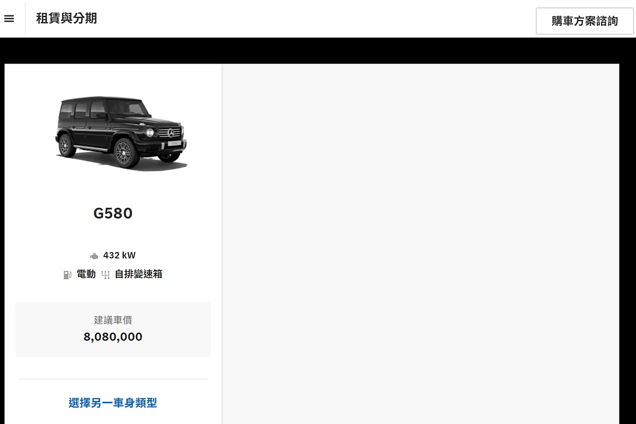Viewport: 636px width, 424px height.
Task: Click the black G580 car image
Action: point(121,132)
